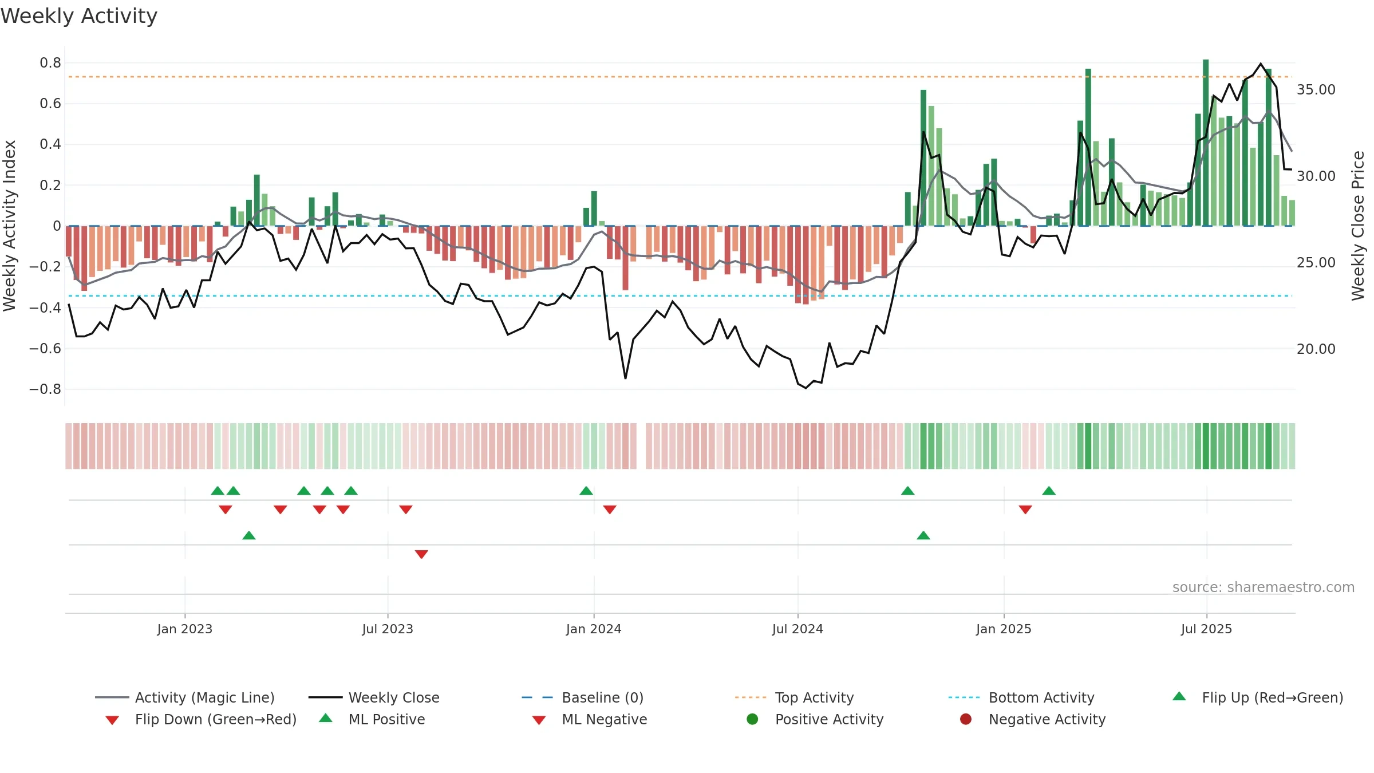
Task: Select the ML negative marker after Jul 2023
Action: point(421,554)
